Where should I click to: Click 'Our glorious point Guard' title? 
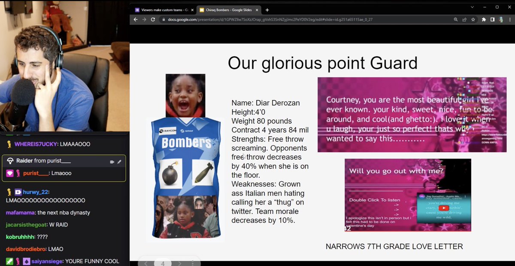pyautogui.click(x=323, y=63)
